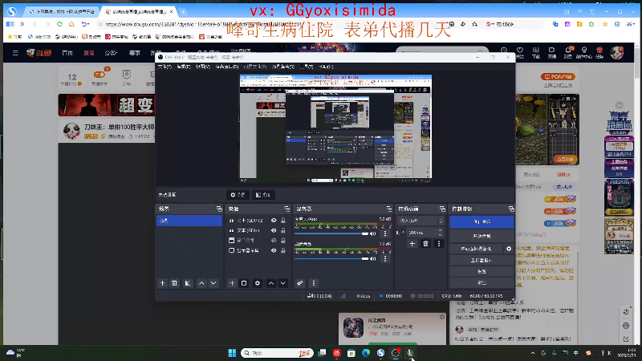Move source down in Sources panel
The image size is (642, 361).
283,283
